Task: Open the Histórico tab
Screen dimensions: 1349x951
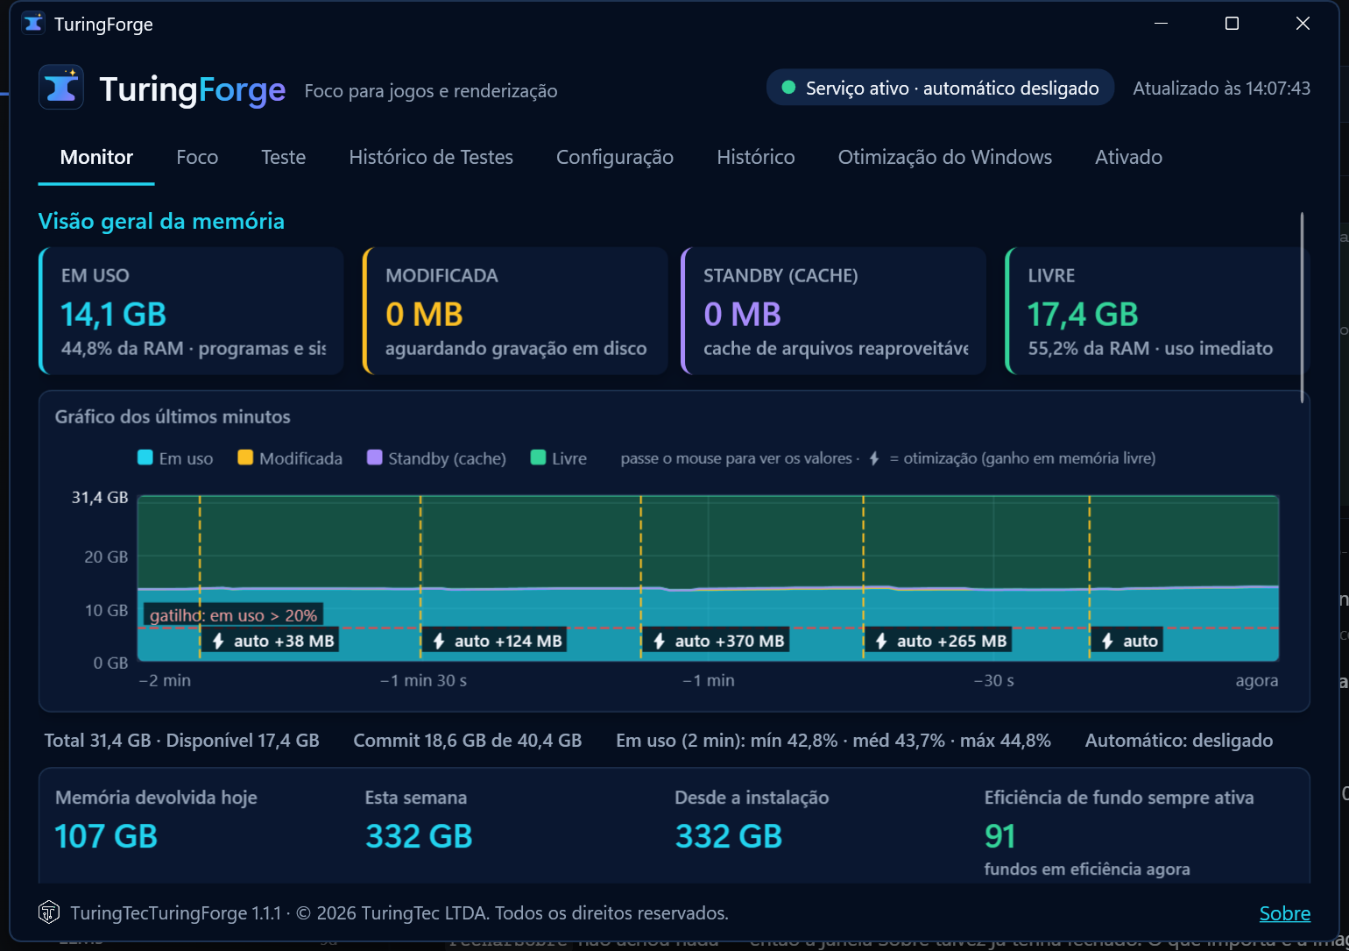Action: (756, 158)
